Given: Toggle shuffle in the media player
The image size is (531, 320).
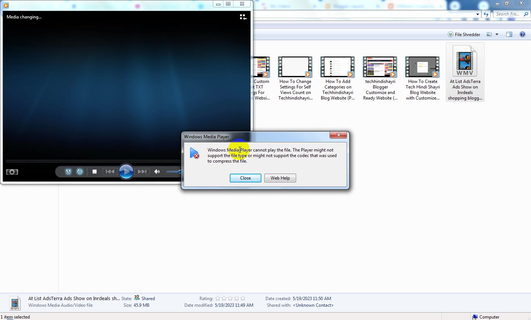Looking at the screenshot, I should click(68, 171).
